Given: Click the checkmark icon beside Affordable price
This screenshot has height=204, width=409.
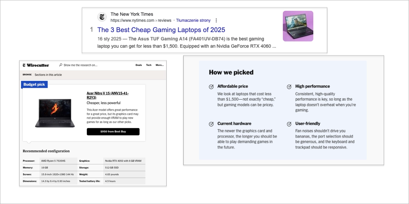Looking at the screenshot, I should tap(211, 86).
